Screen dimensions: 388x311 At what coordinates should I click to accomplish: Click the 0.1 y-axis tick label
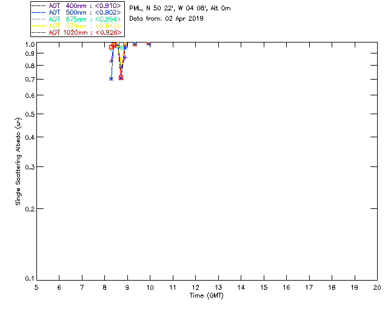30,279
